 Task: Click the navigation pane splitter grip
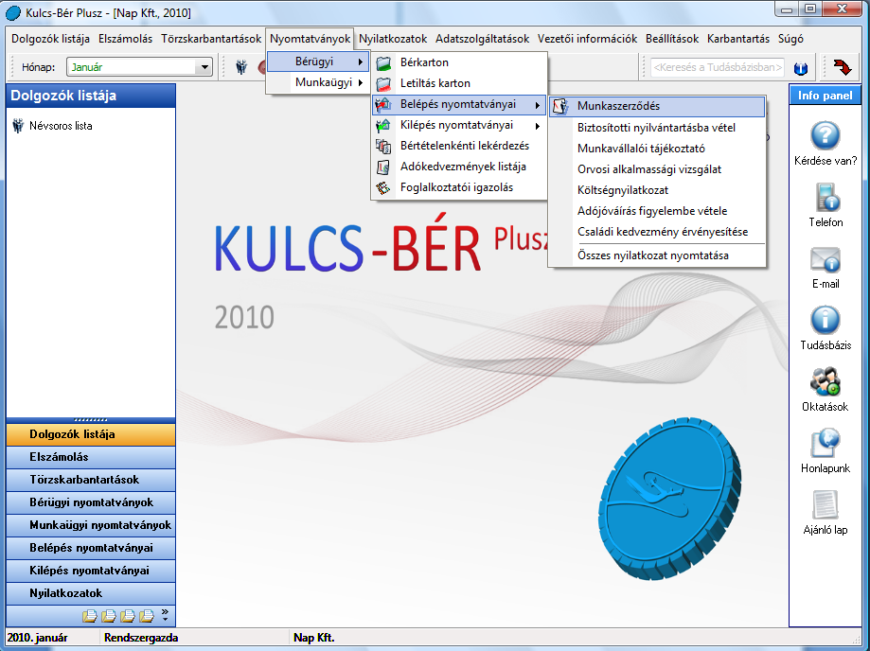91,420
